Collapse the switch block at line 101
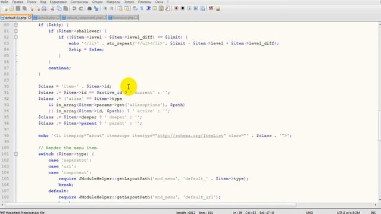 coord(16,154)
